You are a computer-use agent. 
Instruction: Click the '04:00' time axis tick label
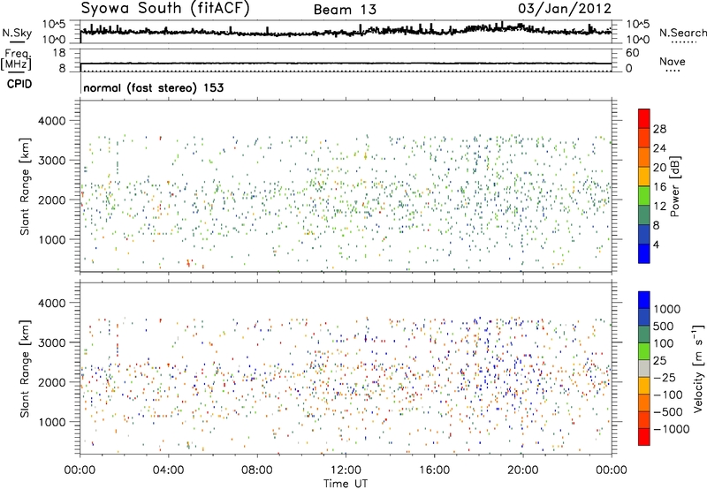(169, 470)
